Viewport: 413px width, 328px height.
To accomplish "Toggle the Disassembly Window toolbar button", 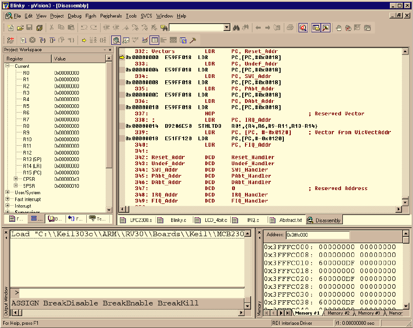I will [x=115, y=40].
